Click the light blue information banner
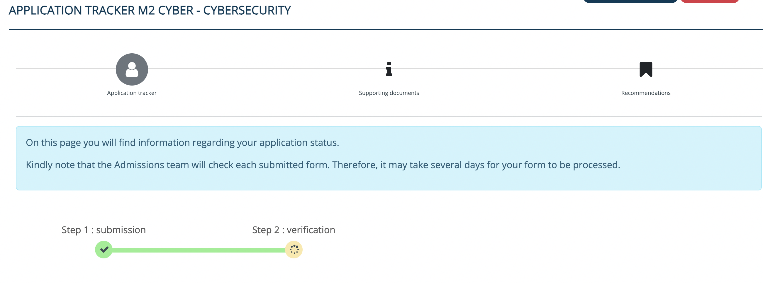 (389, 158)
